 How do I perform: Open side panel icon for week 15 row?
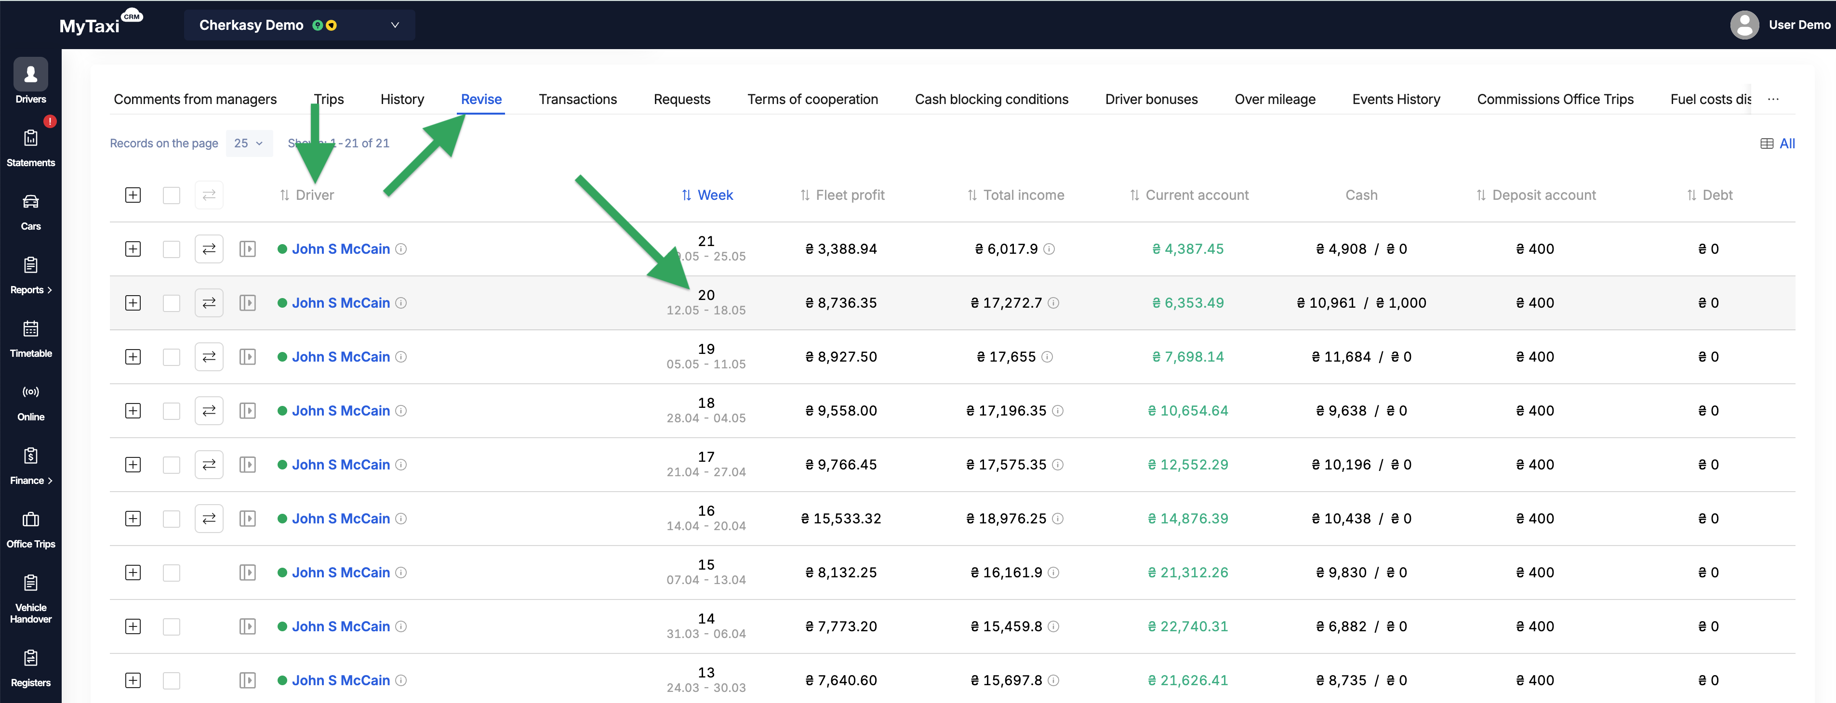(247, 573)
